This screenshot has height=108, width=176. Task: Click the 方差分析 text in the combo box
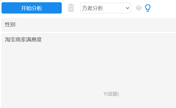point(93,8)
